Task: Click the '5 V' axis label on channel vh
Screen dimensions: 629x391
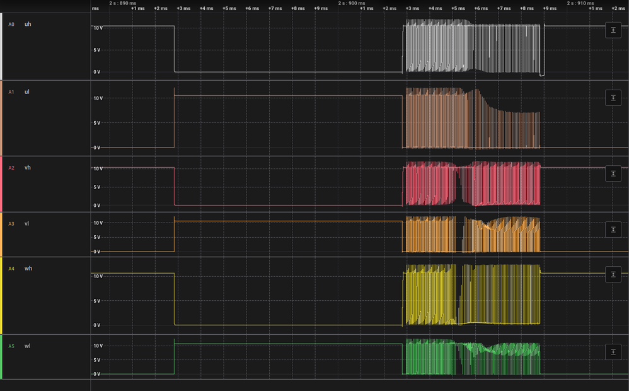Action: tap(96, 187)
